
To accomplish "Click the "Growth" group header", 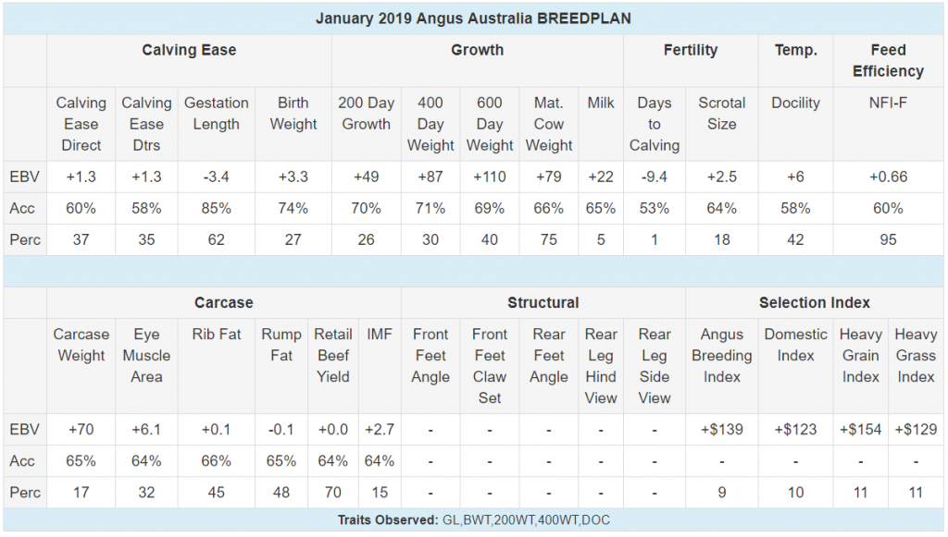I will pos(477,50).
